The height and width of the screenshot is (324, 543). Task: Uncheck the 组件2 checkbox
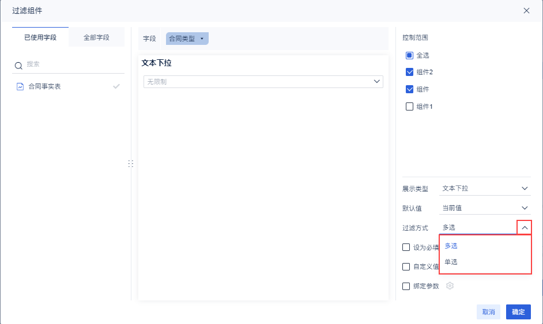click(409, 73)
